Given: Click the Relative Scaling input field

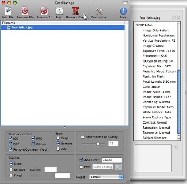Looking at the screenshot, I should (x=51, y=169).
